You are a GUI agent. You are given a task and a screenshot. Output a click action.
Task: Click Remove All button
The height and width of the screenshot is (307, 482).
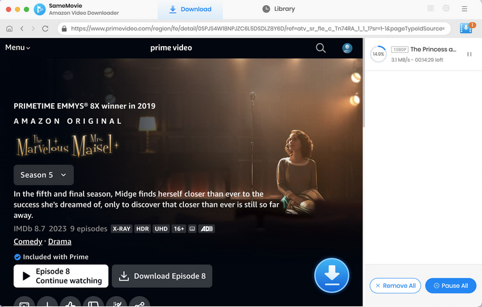pos(395,286)
